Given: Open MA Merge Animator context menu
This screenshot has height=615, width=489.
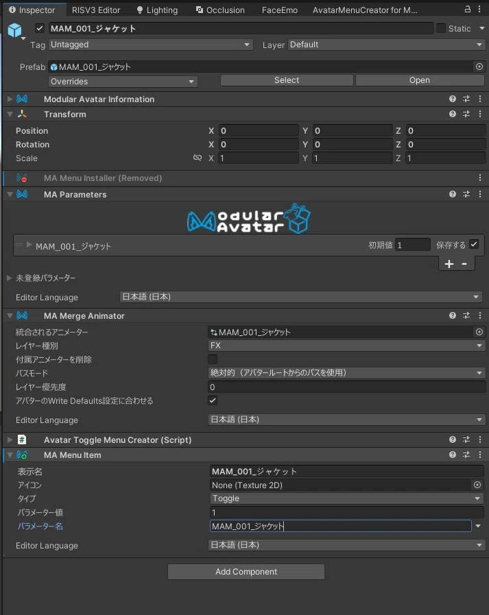Looking at the screenshot, I should (x=480, y=315).
